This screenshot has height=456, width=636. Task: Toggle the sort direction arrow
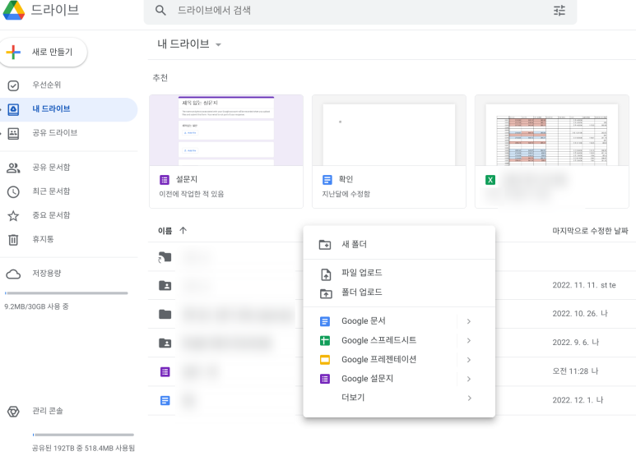(x=183, y=230)
